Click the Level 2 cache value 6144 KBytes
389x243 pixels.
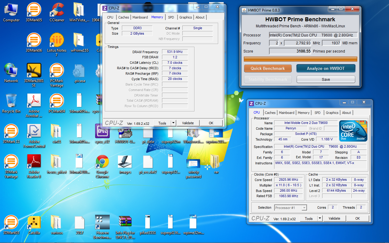click(x=336, y=190)
